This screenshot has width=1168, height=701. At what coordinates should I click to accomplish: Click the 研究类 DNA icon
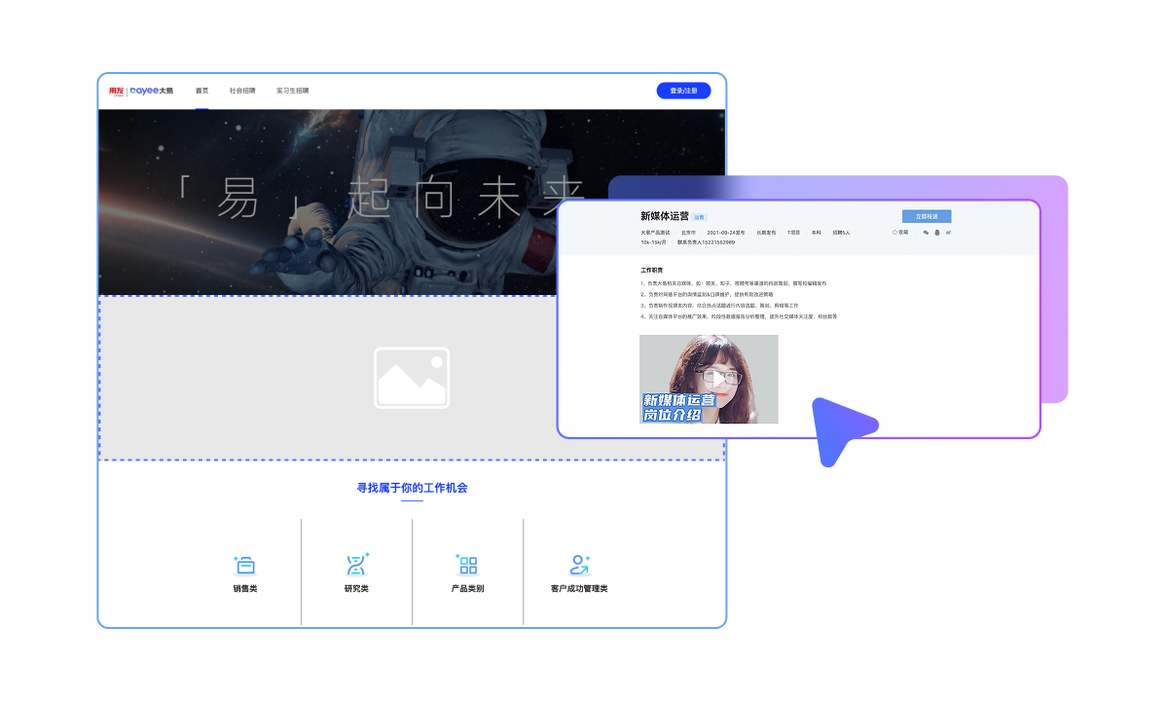357,565
